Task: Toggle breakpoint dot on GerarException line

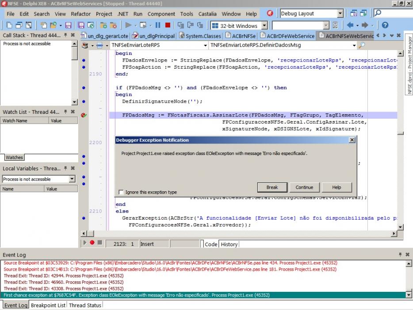Action: click(84, 218)
